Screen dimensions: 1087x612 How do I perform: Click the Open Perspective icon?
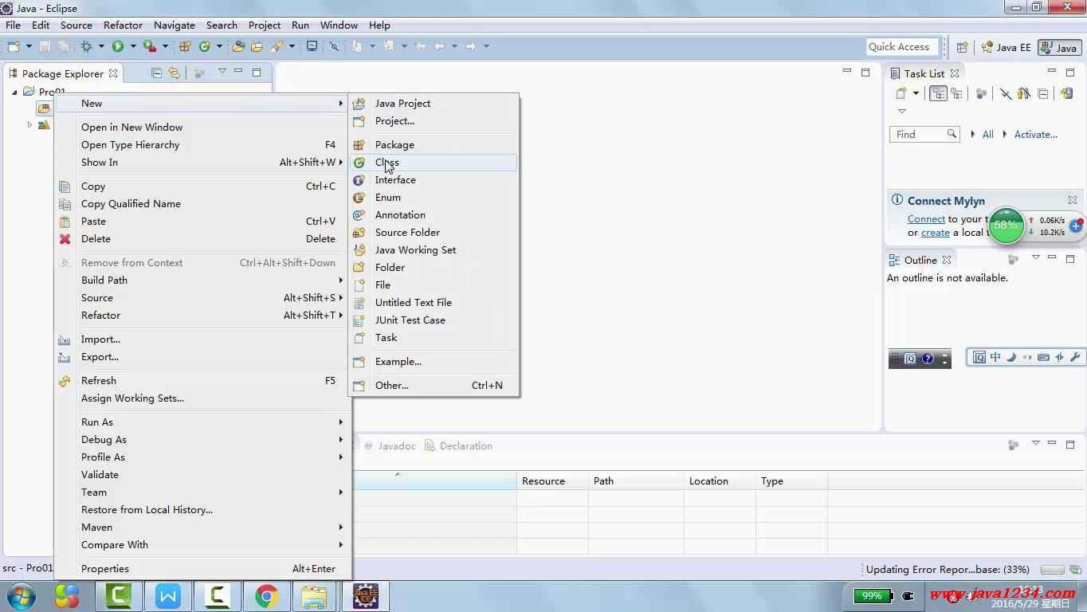[962, 47]
